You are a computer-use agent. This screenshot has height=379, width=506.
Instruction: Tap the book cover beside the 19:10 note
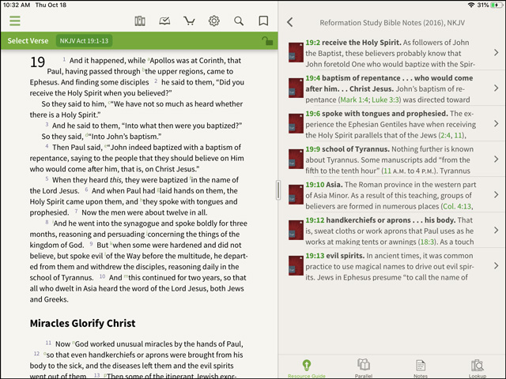click(296, 194)
